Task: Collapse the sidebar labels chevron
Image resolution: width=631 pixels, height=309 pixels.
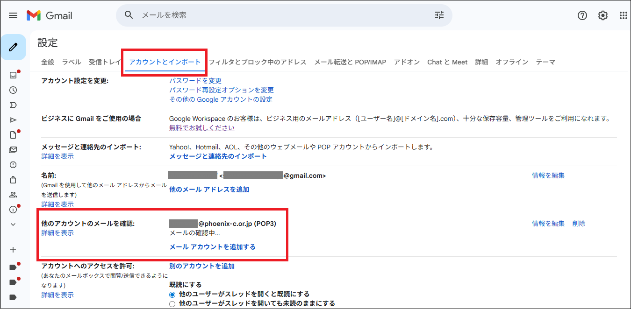Action: point(13,225)
